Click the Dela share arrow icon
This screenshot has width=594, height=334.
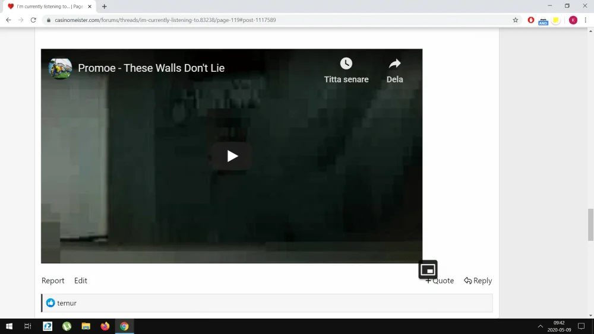point(394,63)
